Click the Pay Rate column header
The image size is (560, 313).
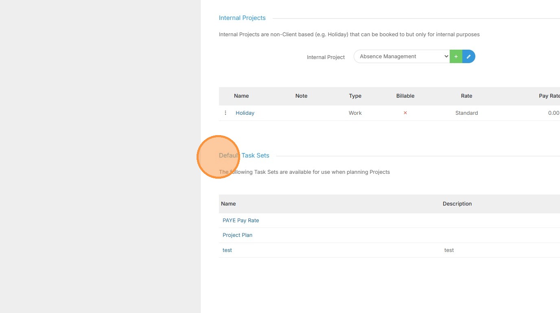(549, 96)
